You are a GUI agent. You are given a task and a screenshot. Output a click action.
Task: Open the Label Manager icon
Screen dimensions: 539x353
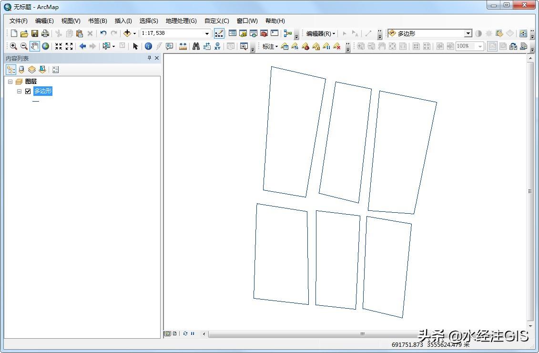tap(285, 46)
